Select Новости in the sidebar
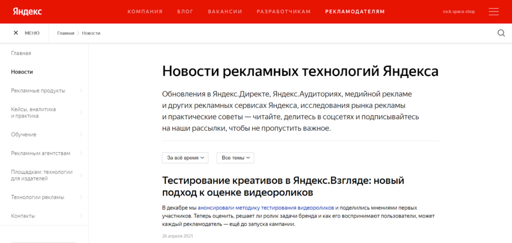The width and height of the screenshot is (512, 243). pyautogui.click(x=22, y=72)
